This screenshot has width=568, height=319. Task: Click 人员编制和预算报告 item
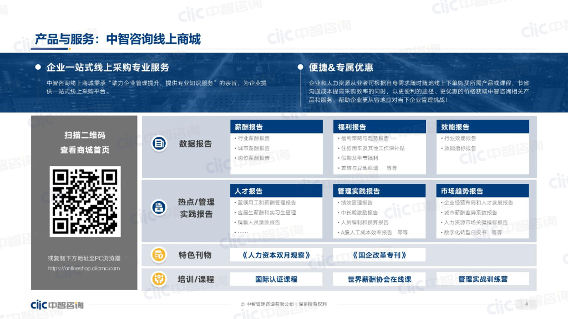pos(364,223)
